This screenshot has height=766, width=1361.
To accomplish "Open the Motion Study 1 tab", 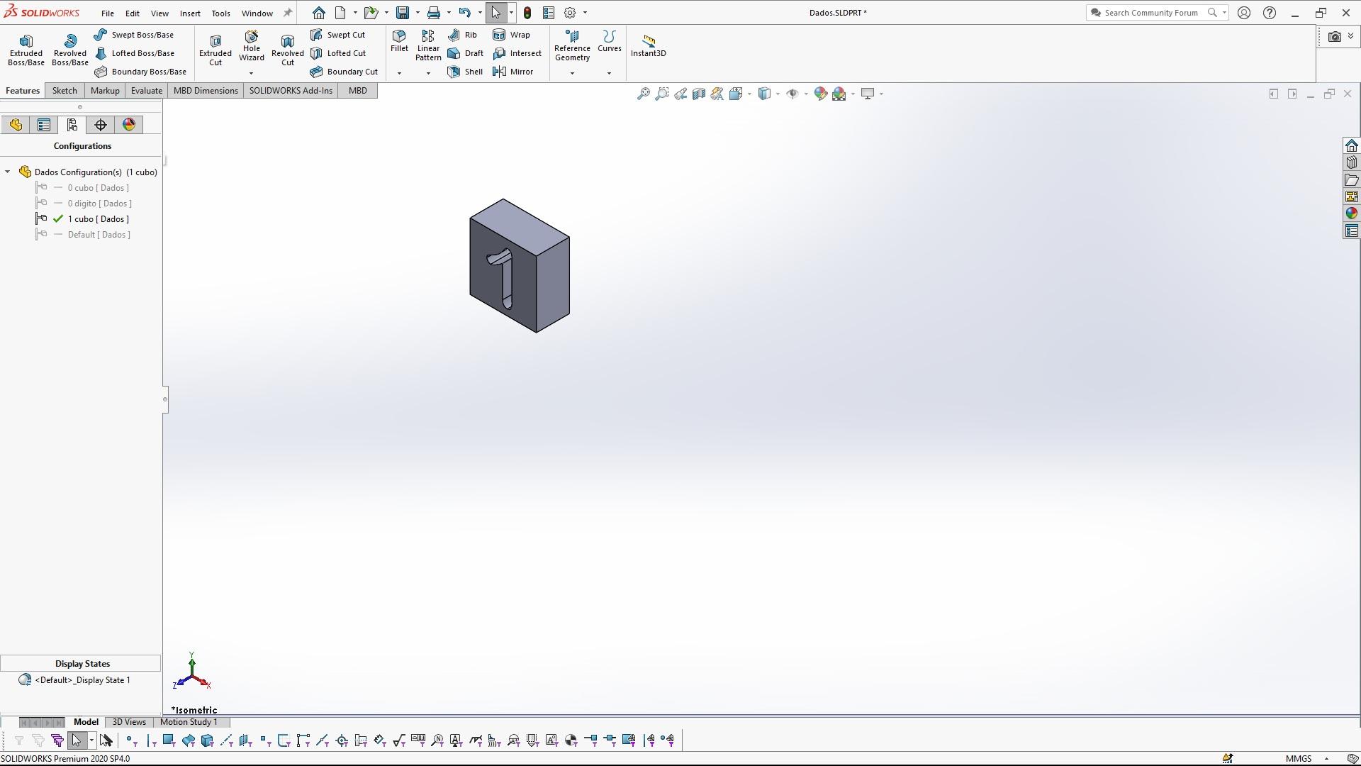I will [x=189, y=722].
